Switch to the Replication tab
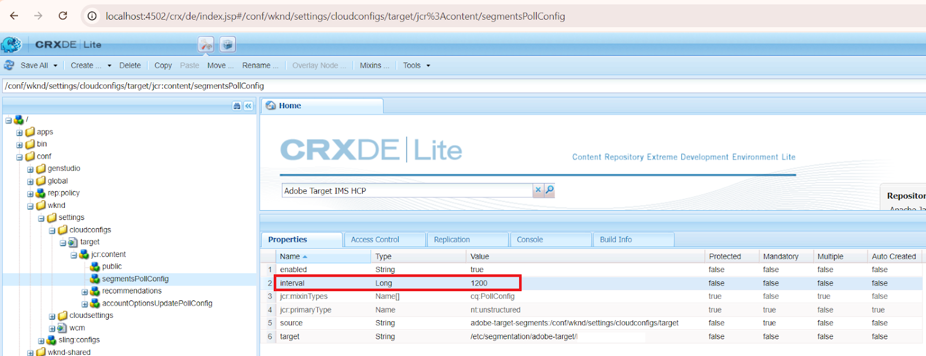Screen dimensions: 926x356 pos(468,240)
